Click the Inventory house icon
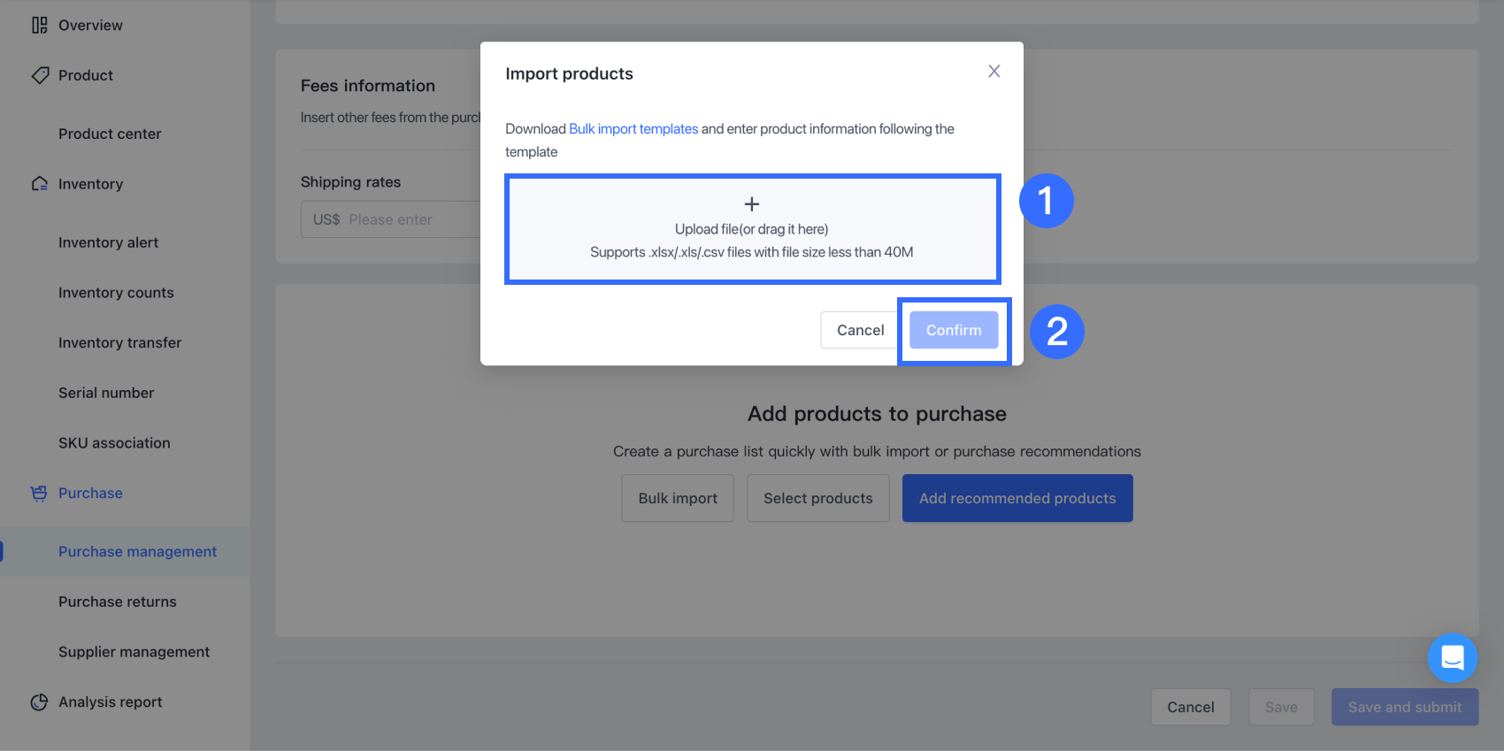The image size is (1504, 751). click(x=40, y=184)
